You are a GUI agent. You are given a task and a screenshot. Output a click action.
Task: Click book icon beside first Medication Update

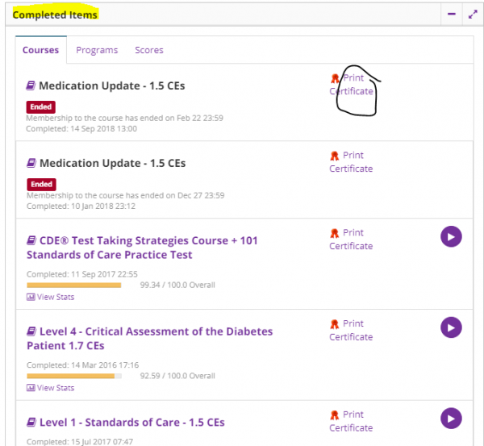tap(31, 85)
